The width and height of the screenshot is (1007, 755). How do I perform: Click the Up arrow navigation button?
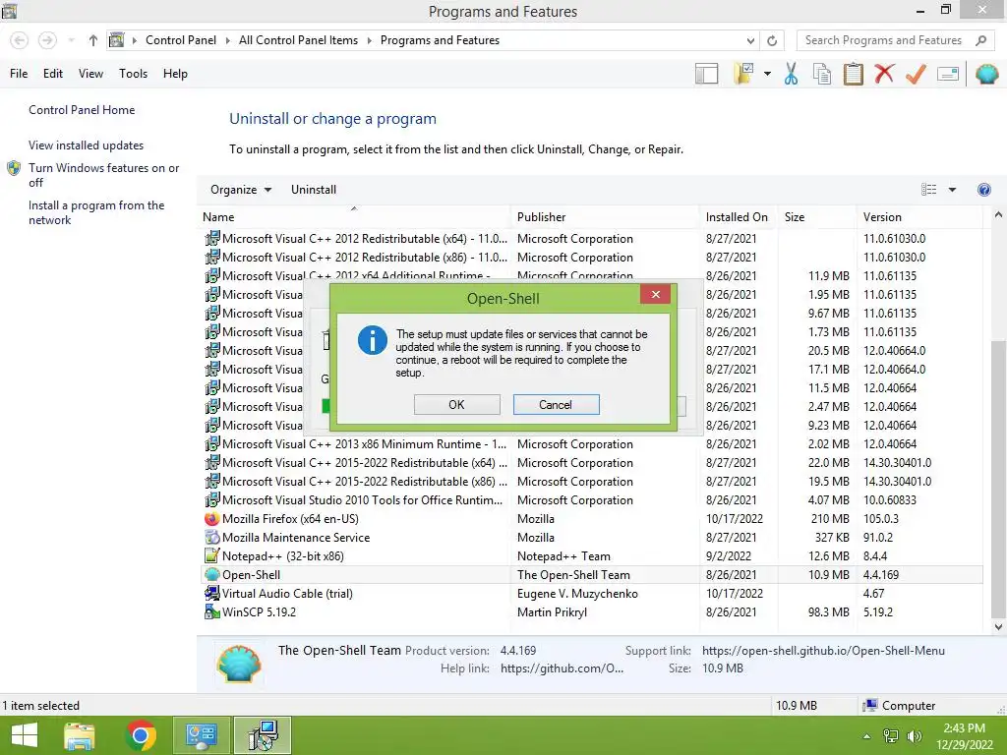point(93,40)
